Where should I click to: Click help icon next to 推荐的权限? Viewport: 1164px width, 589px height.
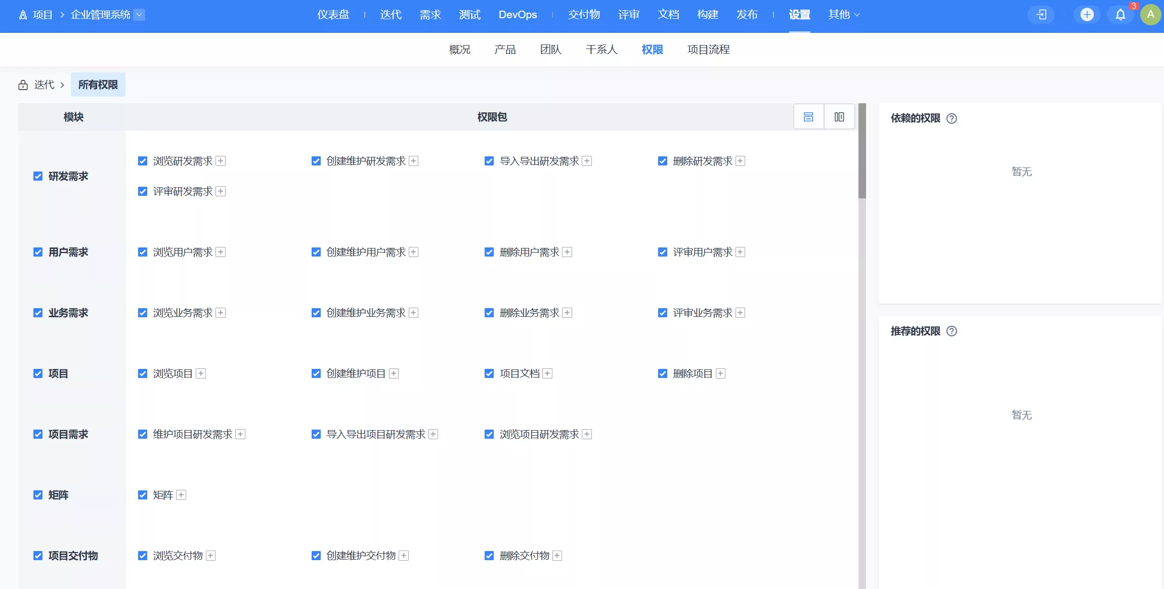[x=952, y=331]
